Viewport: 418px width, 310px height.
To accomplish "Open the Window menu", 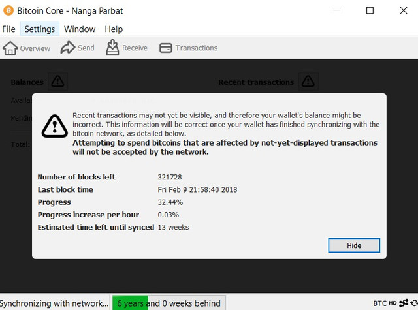I will pos(80,29).
